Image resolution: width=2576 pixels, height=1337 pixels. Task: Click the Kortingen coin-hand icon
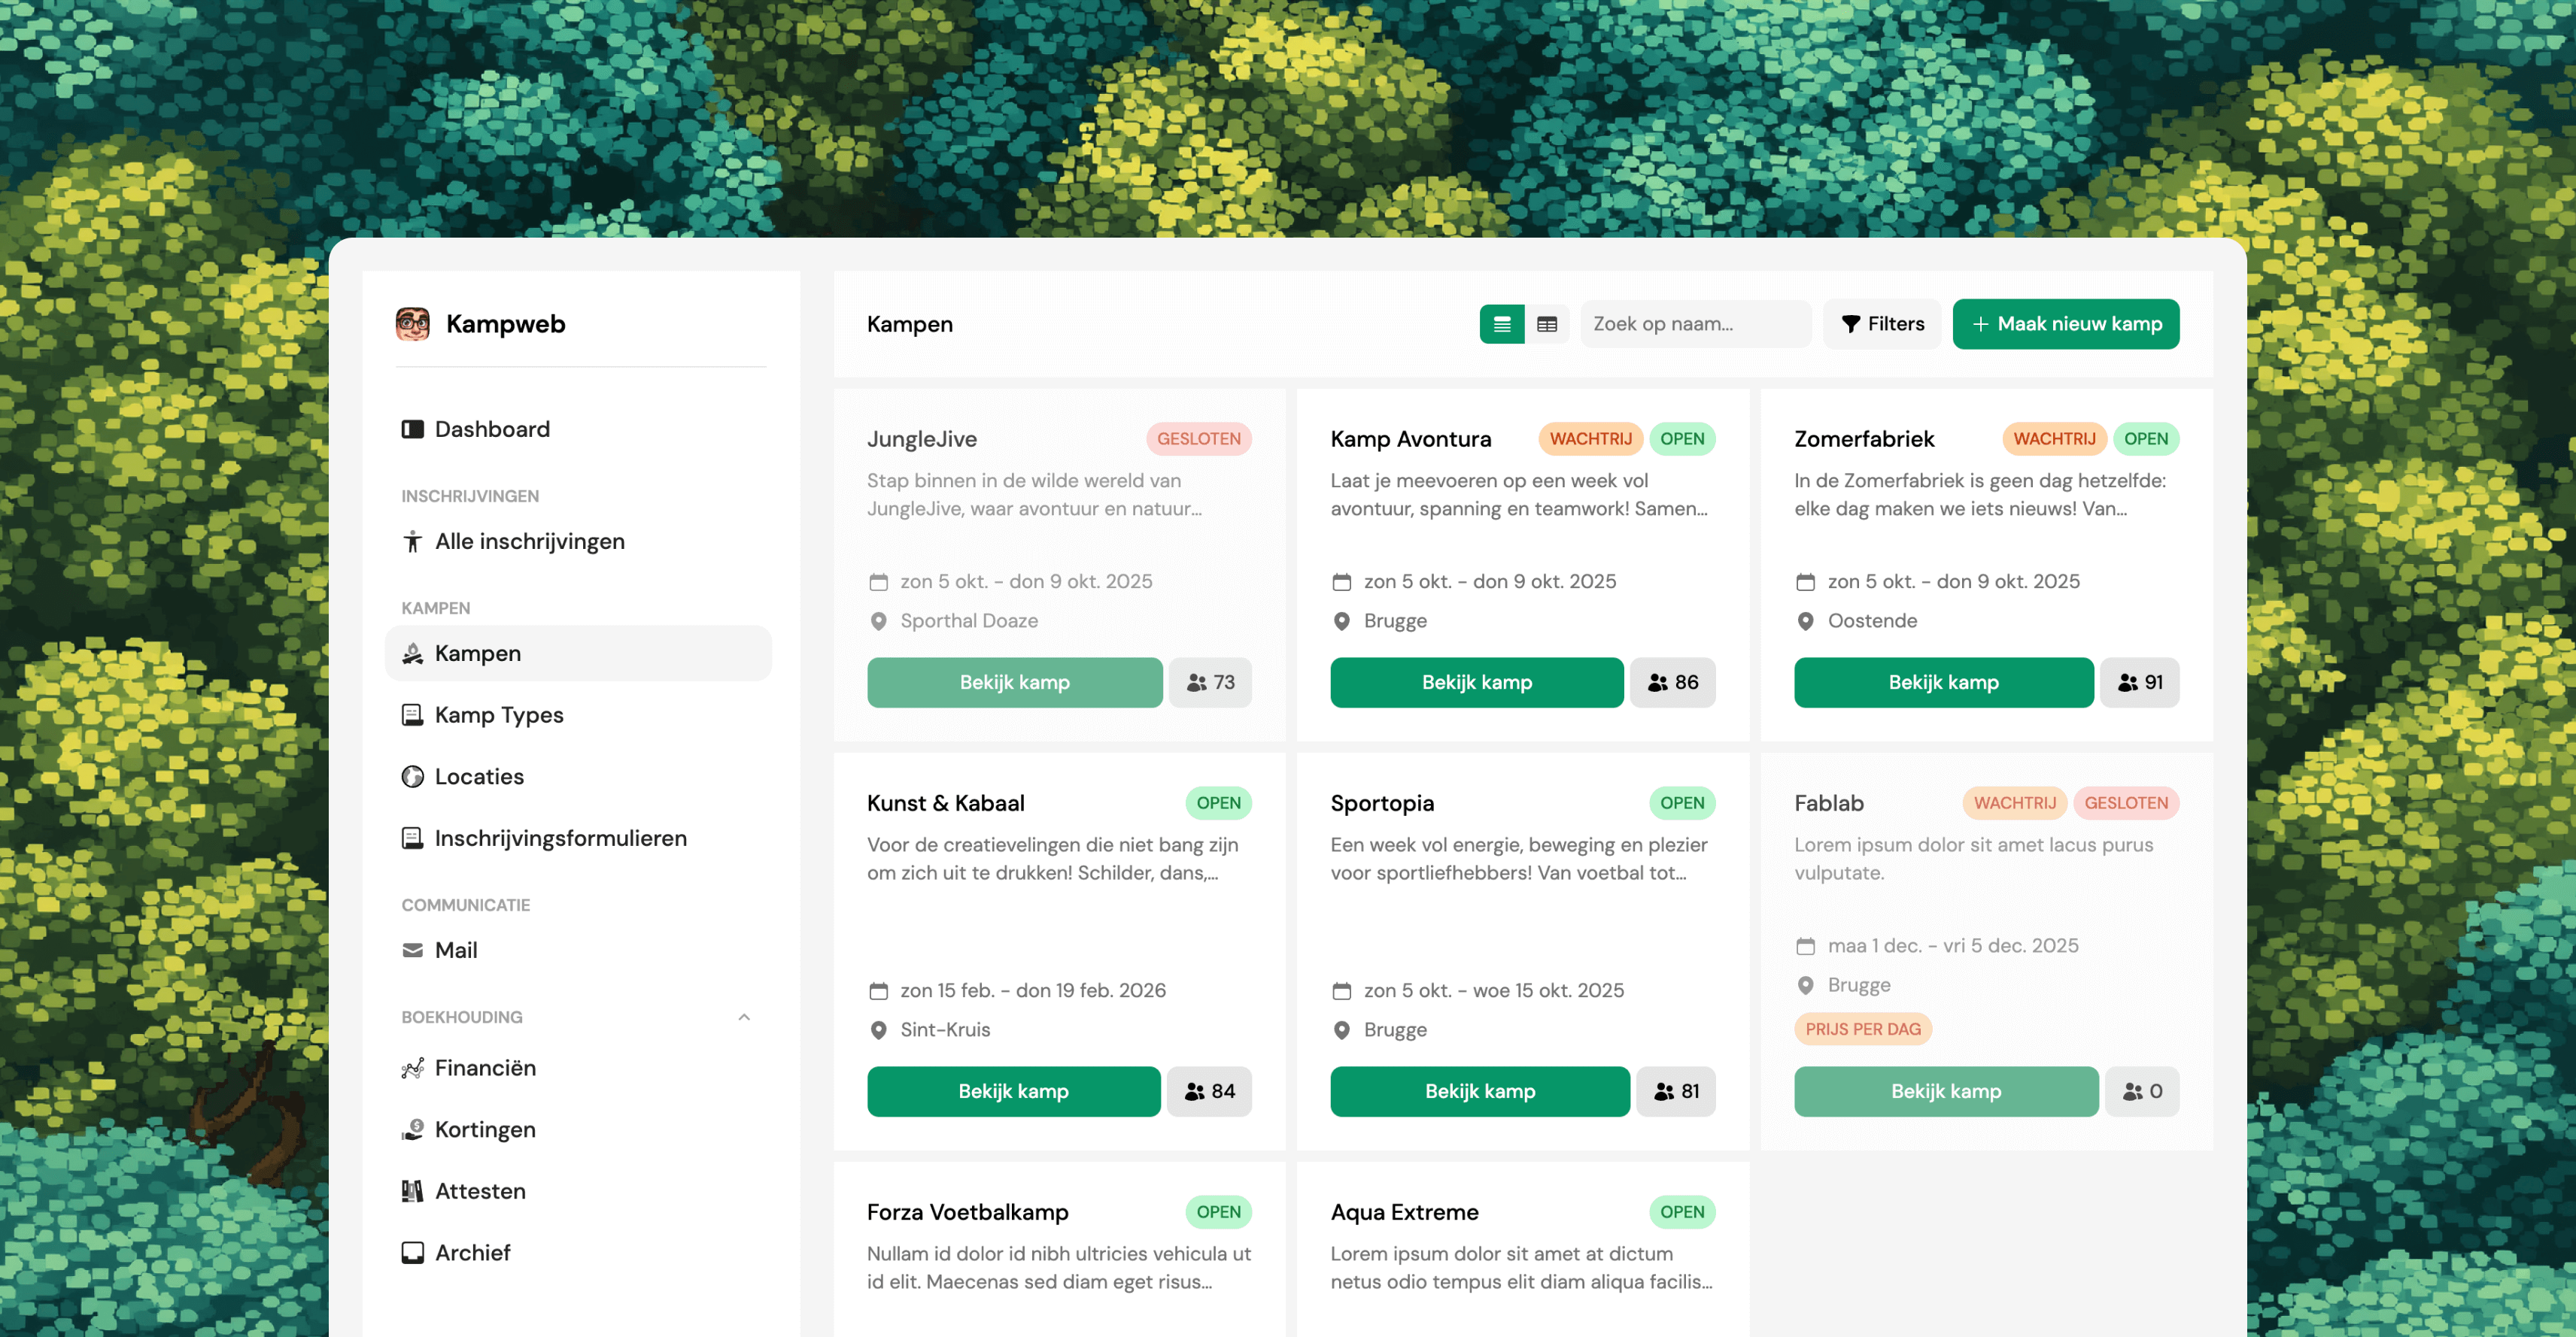[412, 1130]
